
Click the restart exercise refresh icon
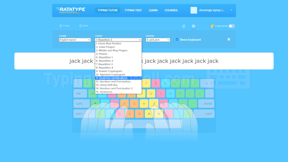pyautogui.click(x=184, y=26)
